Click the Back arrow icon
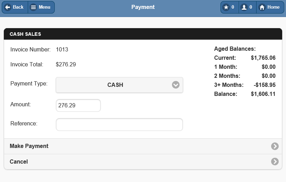 tap(8, 7)
